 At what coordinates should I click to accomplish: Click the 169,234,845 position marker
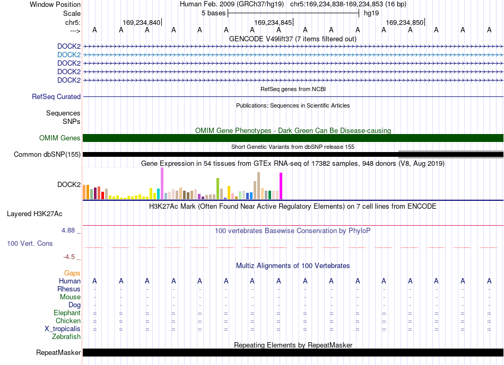273,22
